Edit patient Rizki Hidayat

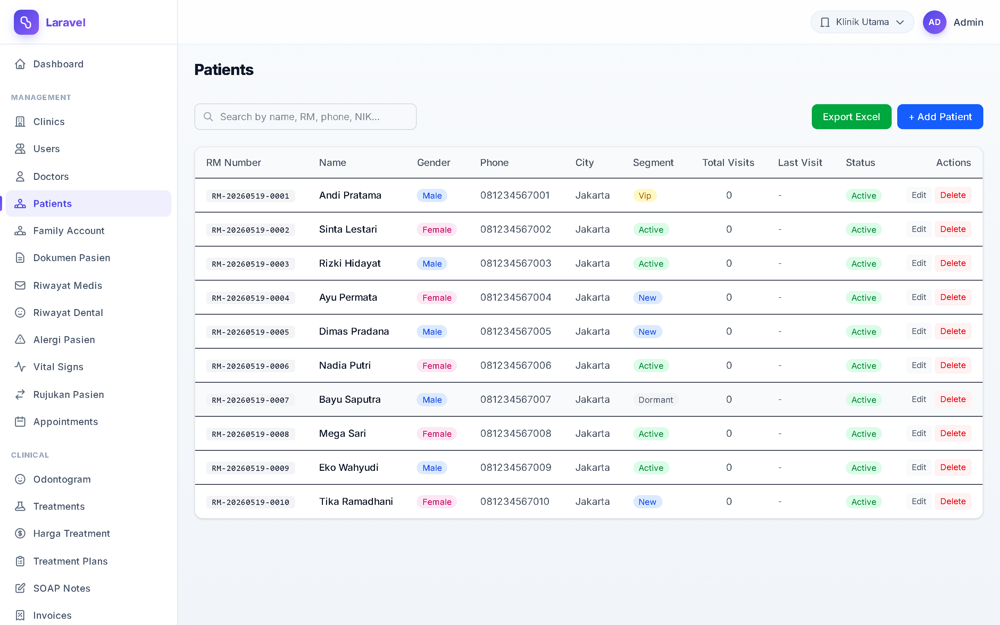point(919,263)
